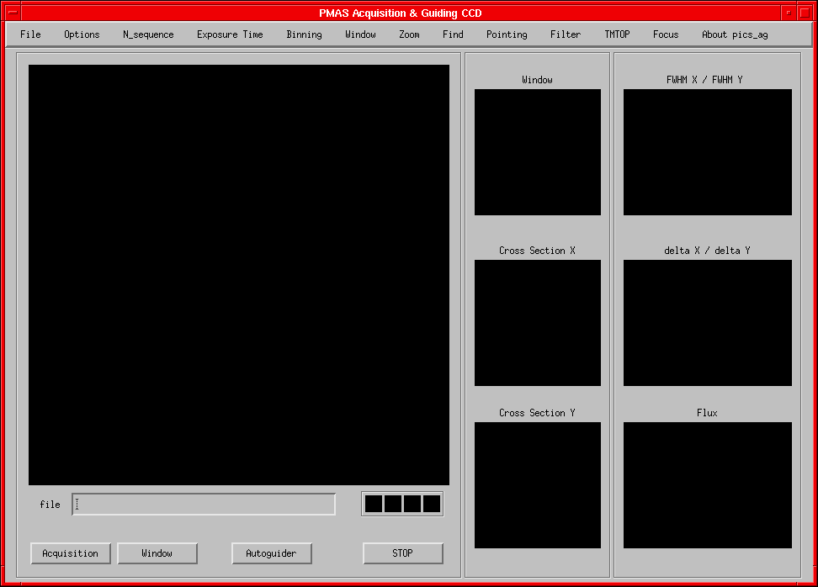Focus the file input field

[x=204, y=505]
